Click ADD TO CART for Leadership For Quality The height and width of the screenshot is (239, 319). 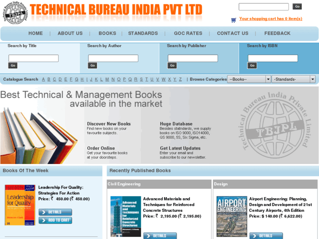tap(55, 220)
